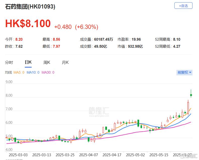Click the 52周最高 value 8.10

(177, 39)
